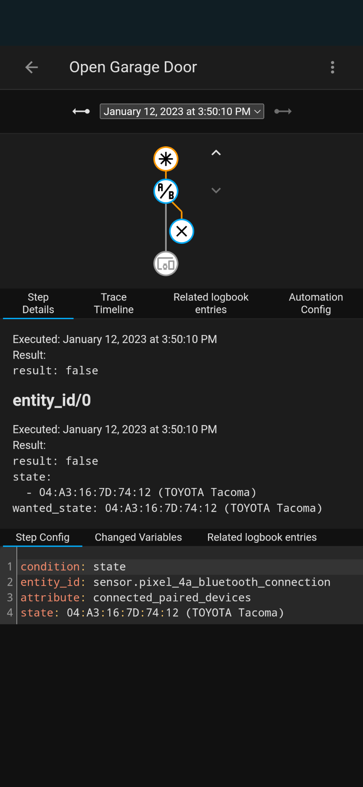Open the Related logbook entries tab
This screenshot has width=363, height=787.
tap(210, 303)
